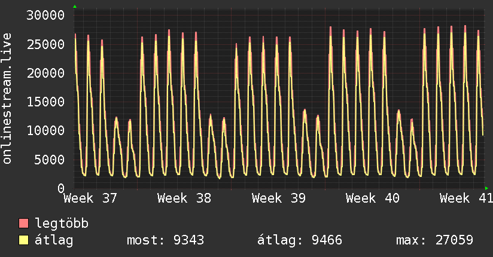Screen dimensions: 493x257
Task: Click the 5000 y-axis tick label
Action: (50, 160)
